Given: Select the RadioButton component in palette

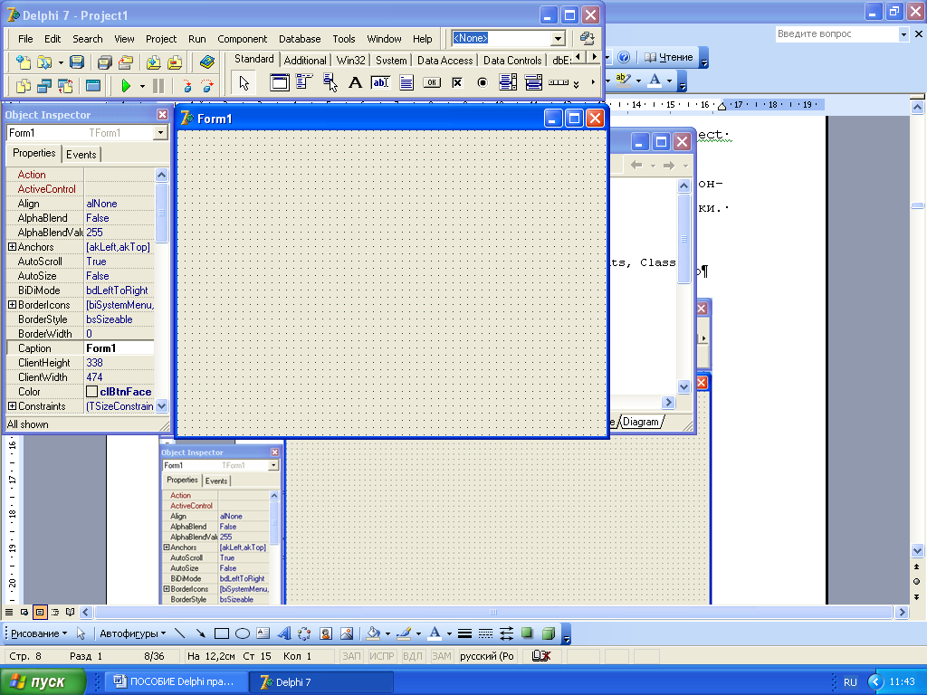Looking at the screenshot, I should coord(483,82).
